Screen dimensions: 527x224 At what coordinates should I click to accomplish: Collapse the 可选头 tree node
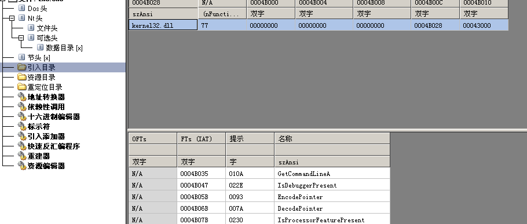[x=21, y=38]
